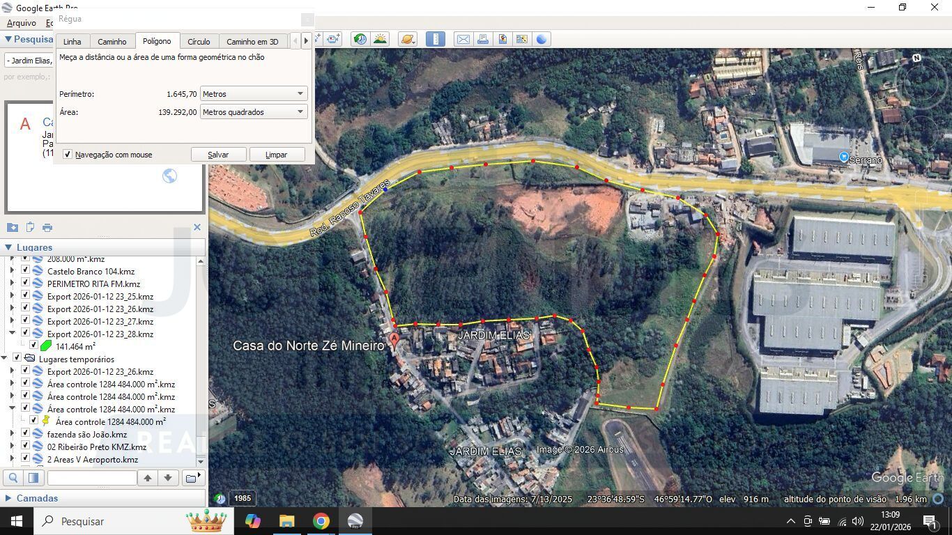Toggle the sunlight across landscape icon
This screenshot has width=952, height=535.
click(380, 39)
